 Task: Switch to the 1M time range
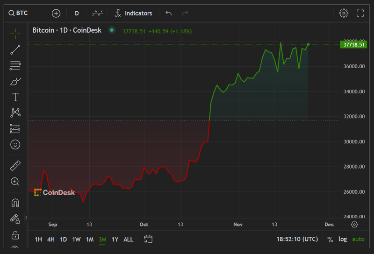click(x=90, y=240)
